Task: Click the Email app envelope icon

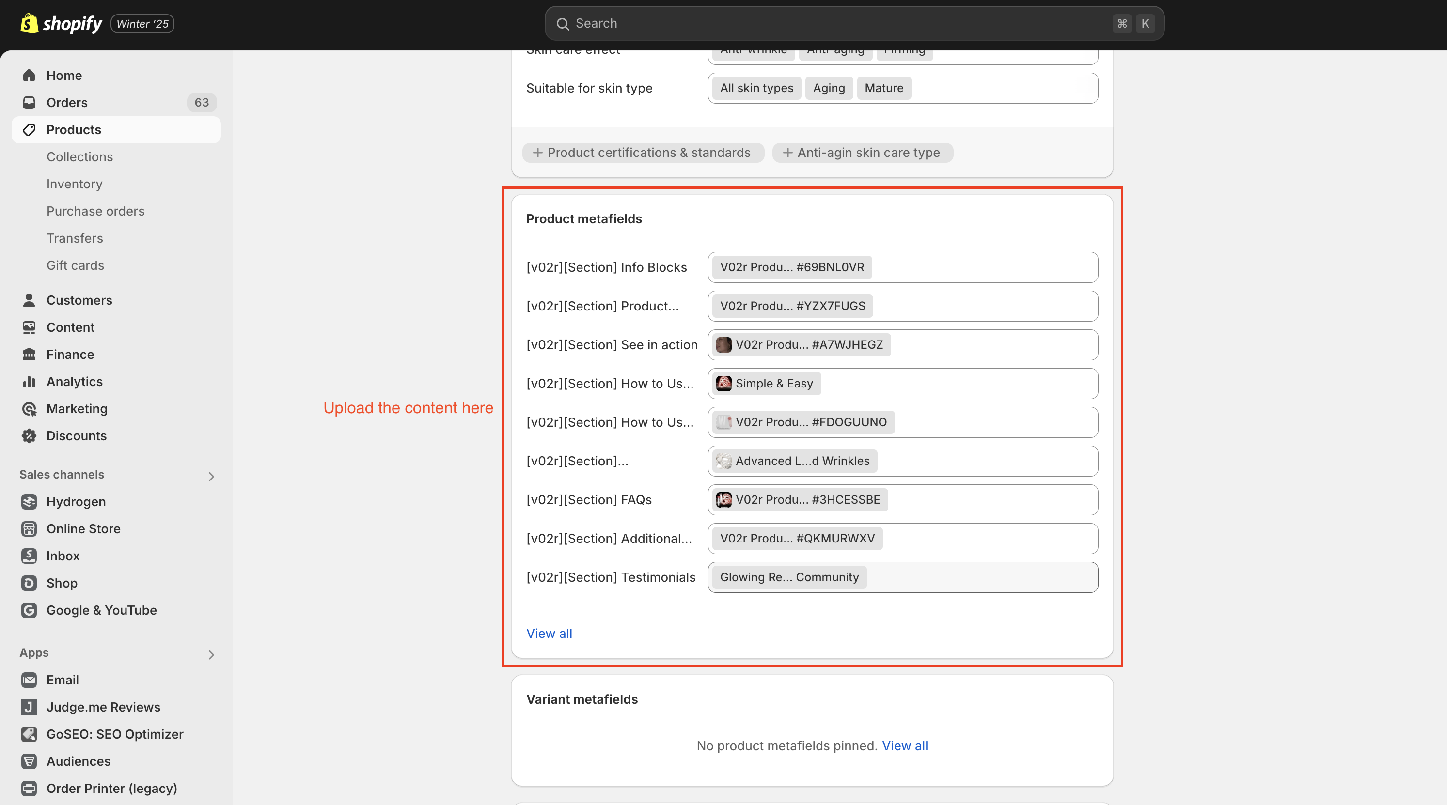Action: click(29, 680)
